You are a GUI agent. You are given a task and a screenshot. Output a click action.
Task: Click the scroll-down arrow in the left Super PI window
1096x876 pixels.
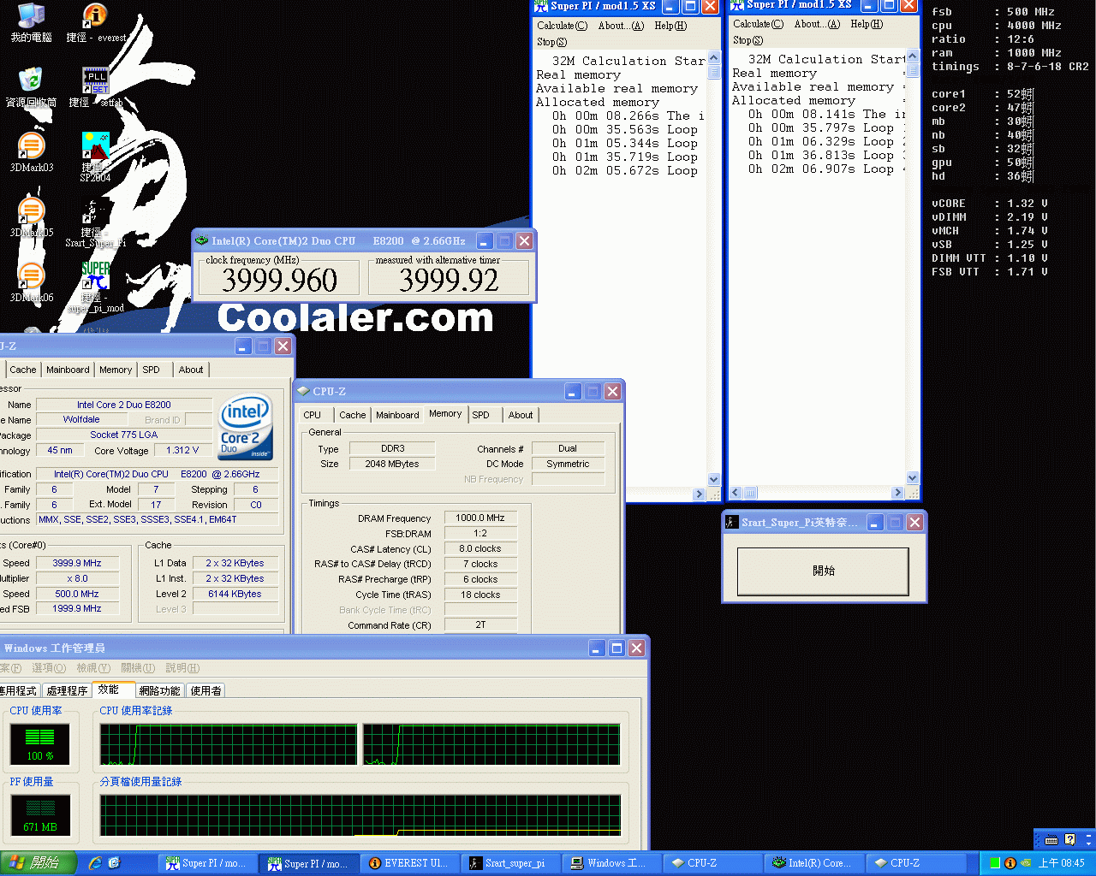tap(714, 480)
